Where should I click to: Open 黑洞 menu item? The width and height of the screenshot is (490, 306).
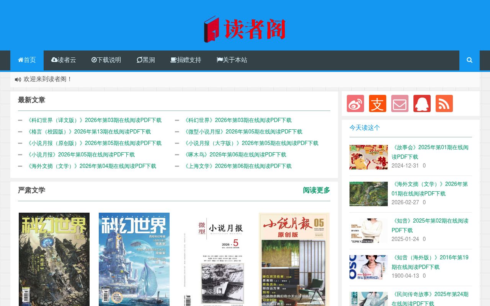coord(146,60)
